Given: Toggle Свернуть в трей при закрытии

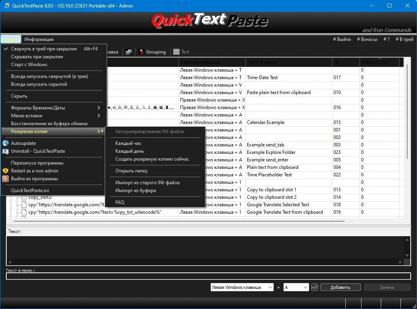Looking at the screenshot, I should pyautogui.click(x=53, y=49).
